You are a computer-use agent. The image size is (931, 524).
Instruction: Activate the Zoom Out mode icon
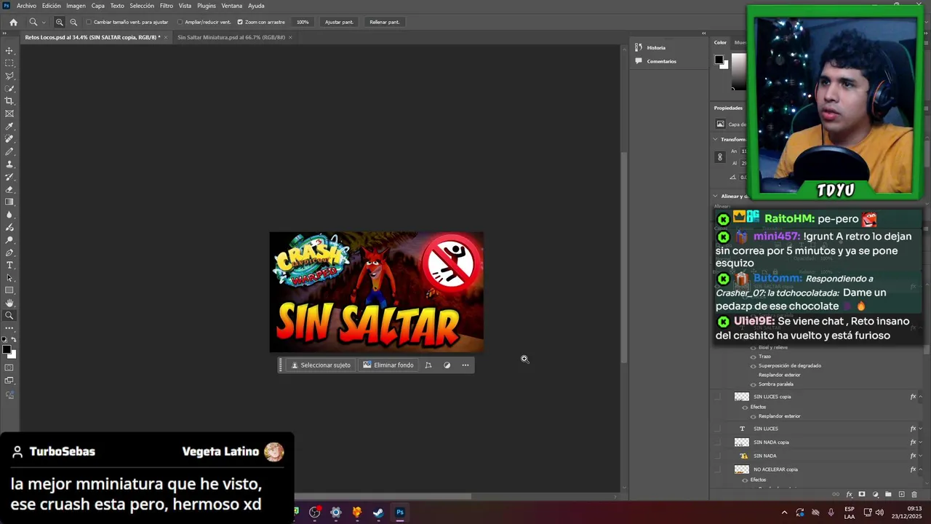point(73,22)
